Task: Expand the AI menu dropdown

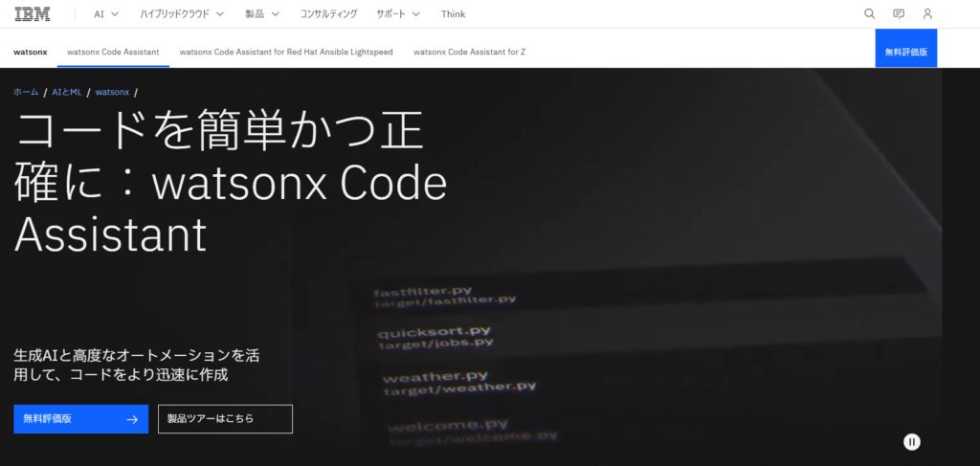Action: (106, 13)
